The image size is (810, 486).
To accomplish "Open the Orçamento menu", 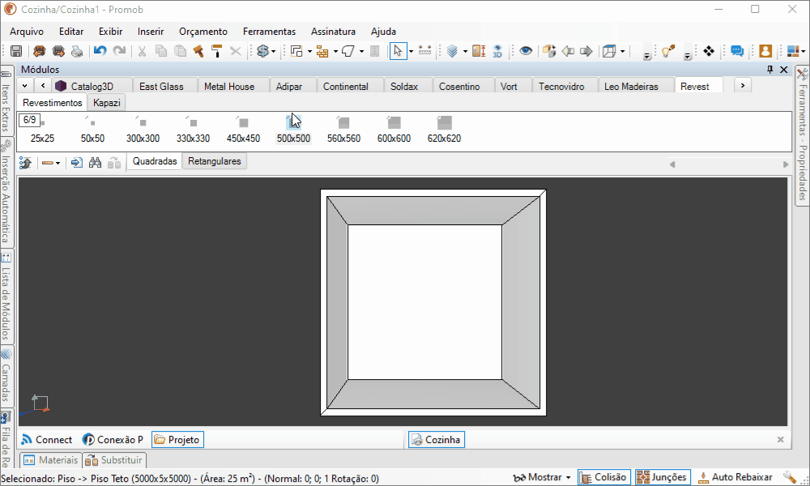I will (203, 32).
